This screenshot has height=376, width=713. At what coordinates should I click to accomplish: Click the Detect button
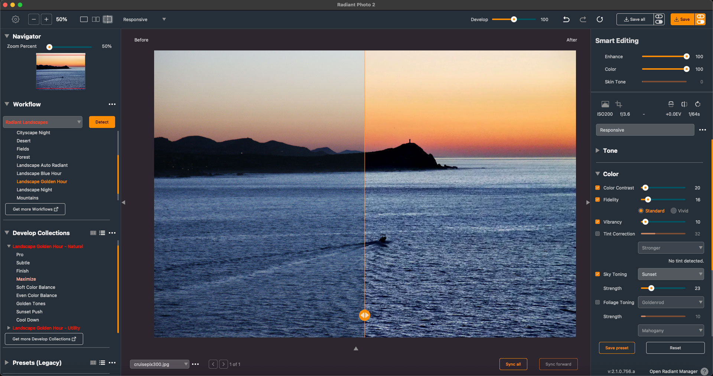click(x=102, y=122)
